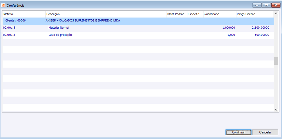
Task: Select the Cliente: 00006 group row
Action: [138, 21]
